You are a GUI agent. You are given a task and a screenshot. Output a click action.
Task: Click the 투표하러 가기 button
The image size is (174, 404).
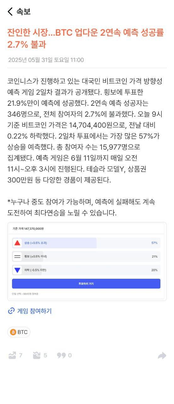click(x=86, y=283)
